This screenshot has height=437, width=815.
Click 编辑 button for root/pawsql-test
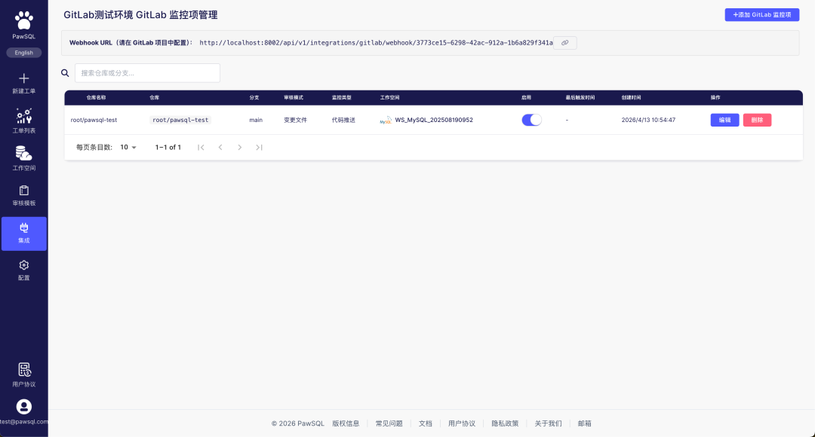(x=724, y=120)
